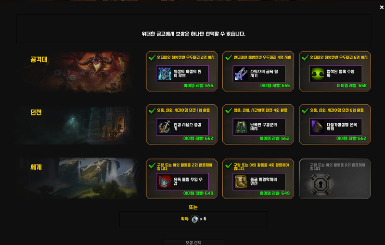
Task: Choose the anchor trinket icon in dungeon row
Action: (164, 127)
